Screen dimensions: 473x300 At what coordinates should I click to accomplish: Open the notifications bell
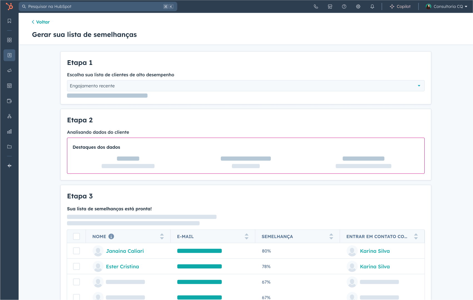(x=372, y=6)
